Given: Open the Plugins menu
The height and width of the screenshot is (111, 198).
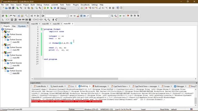Looking at the screenshot, I should [76, 5].
